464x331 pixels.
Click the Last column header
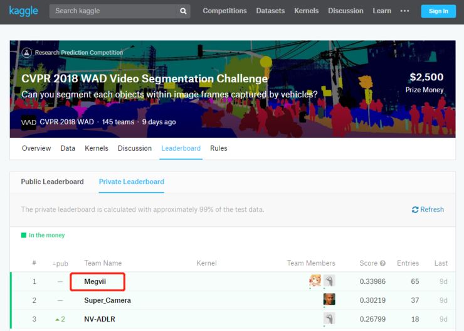441,263
